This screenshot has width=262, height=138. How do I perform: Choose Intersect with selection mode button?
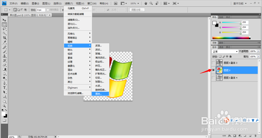(x=25, y=10)
